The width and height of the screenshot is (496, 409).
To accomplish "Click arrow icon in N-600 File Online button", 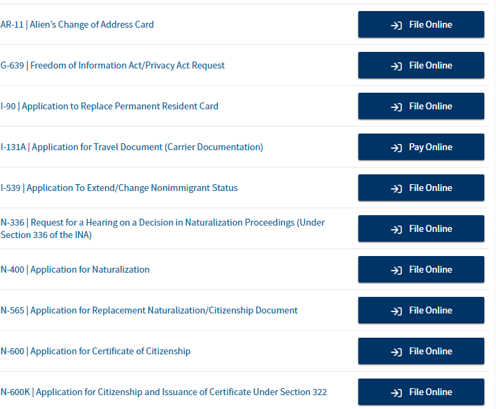I will click(x=396, y=352).
